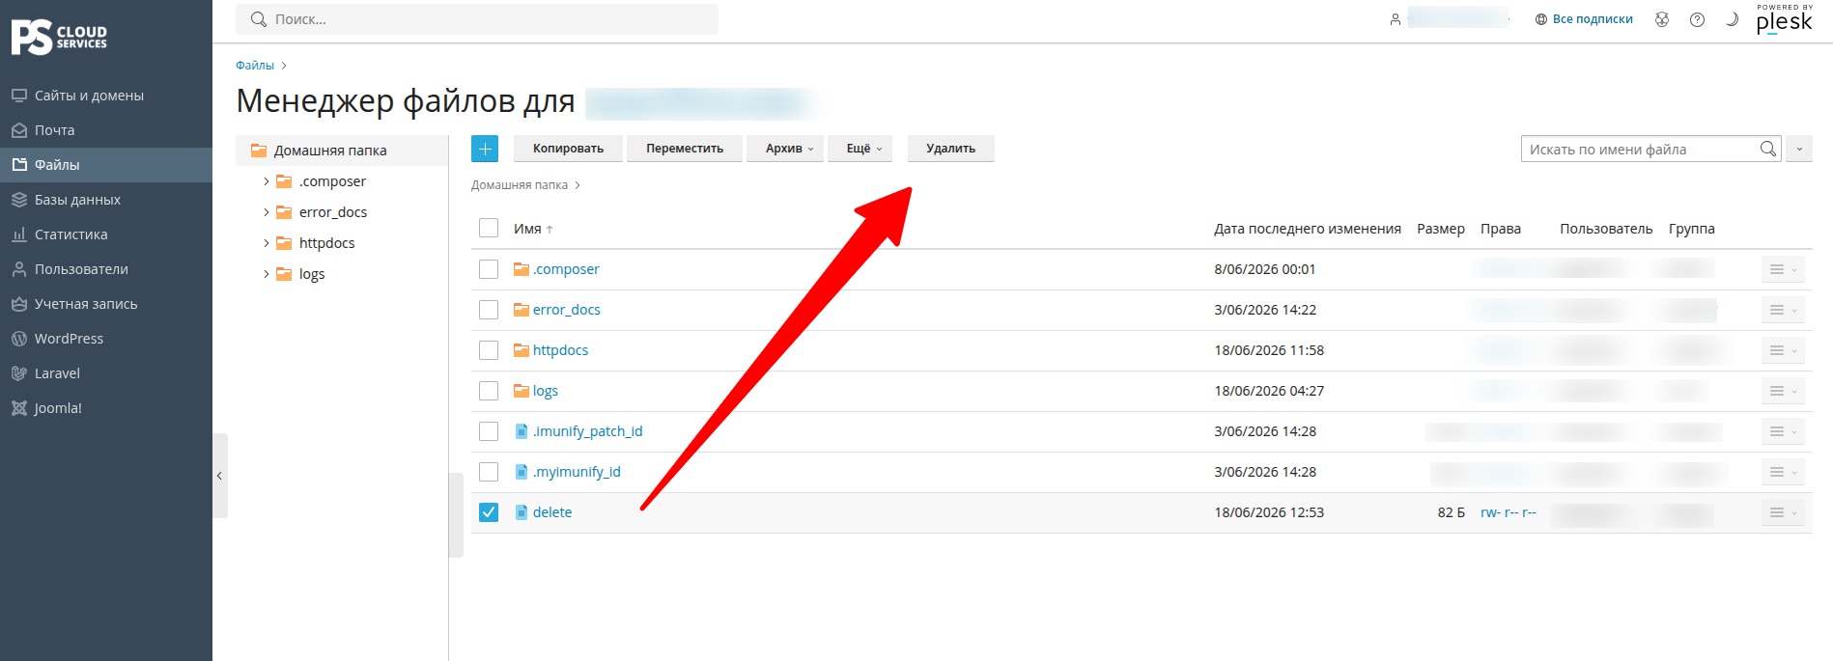Screen dimensions: 1833x661
Task: Click the blue plus add-file button
Action: pos(485,149)
